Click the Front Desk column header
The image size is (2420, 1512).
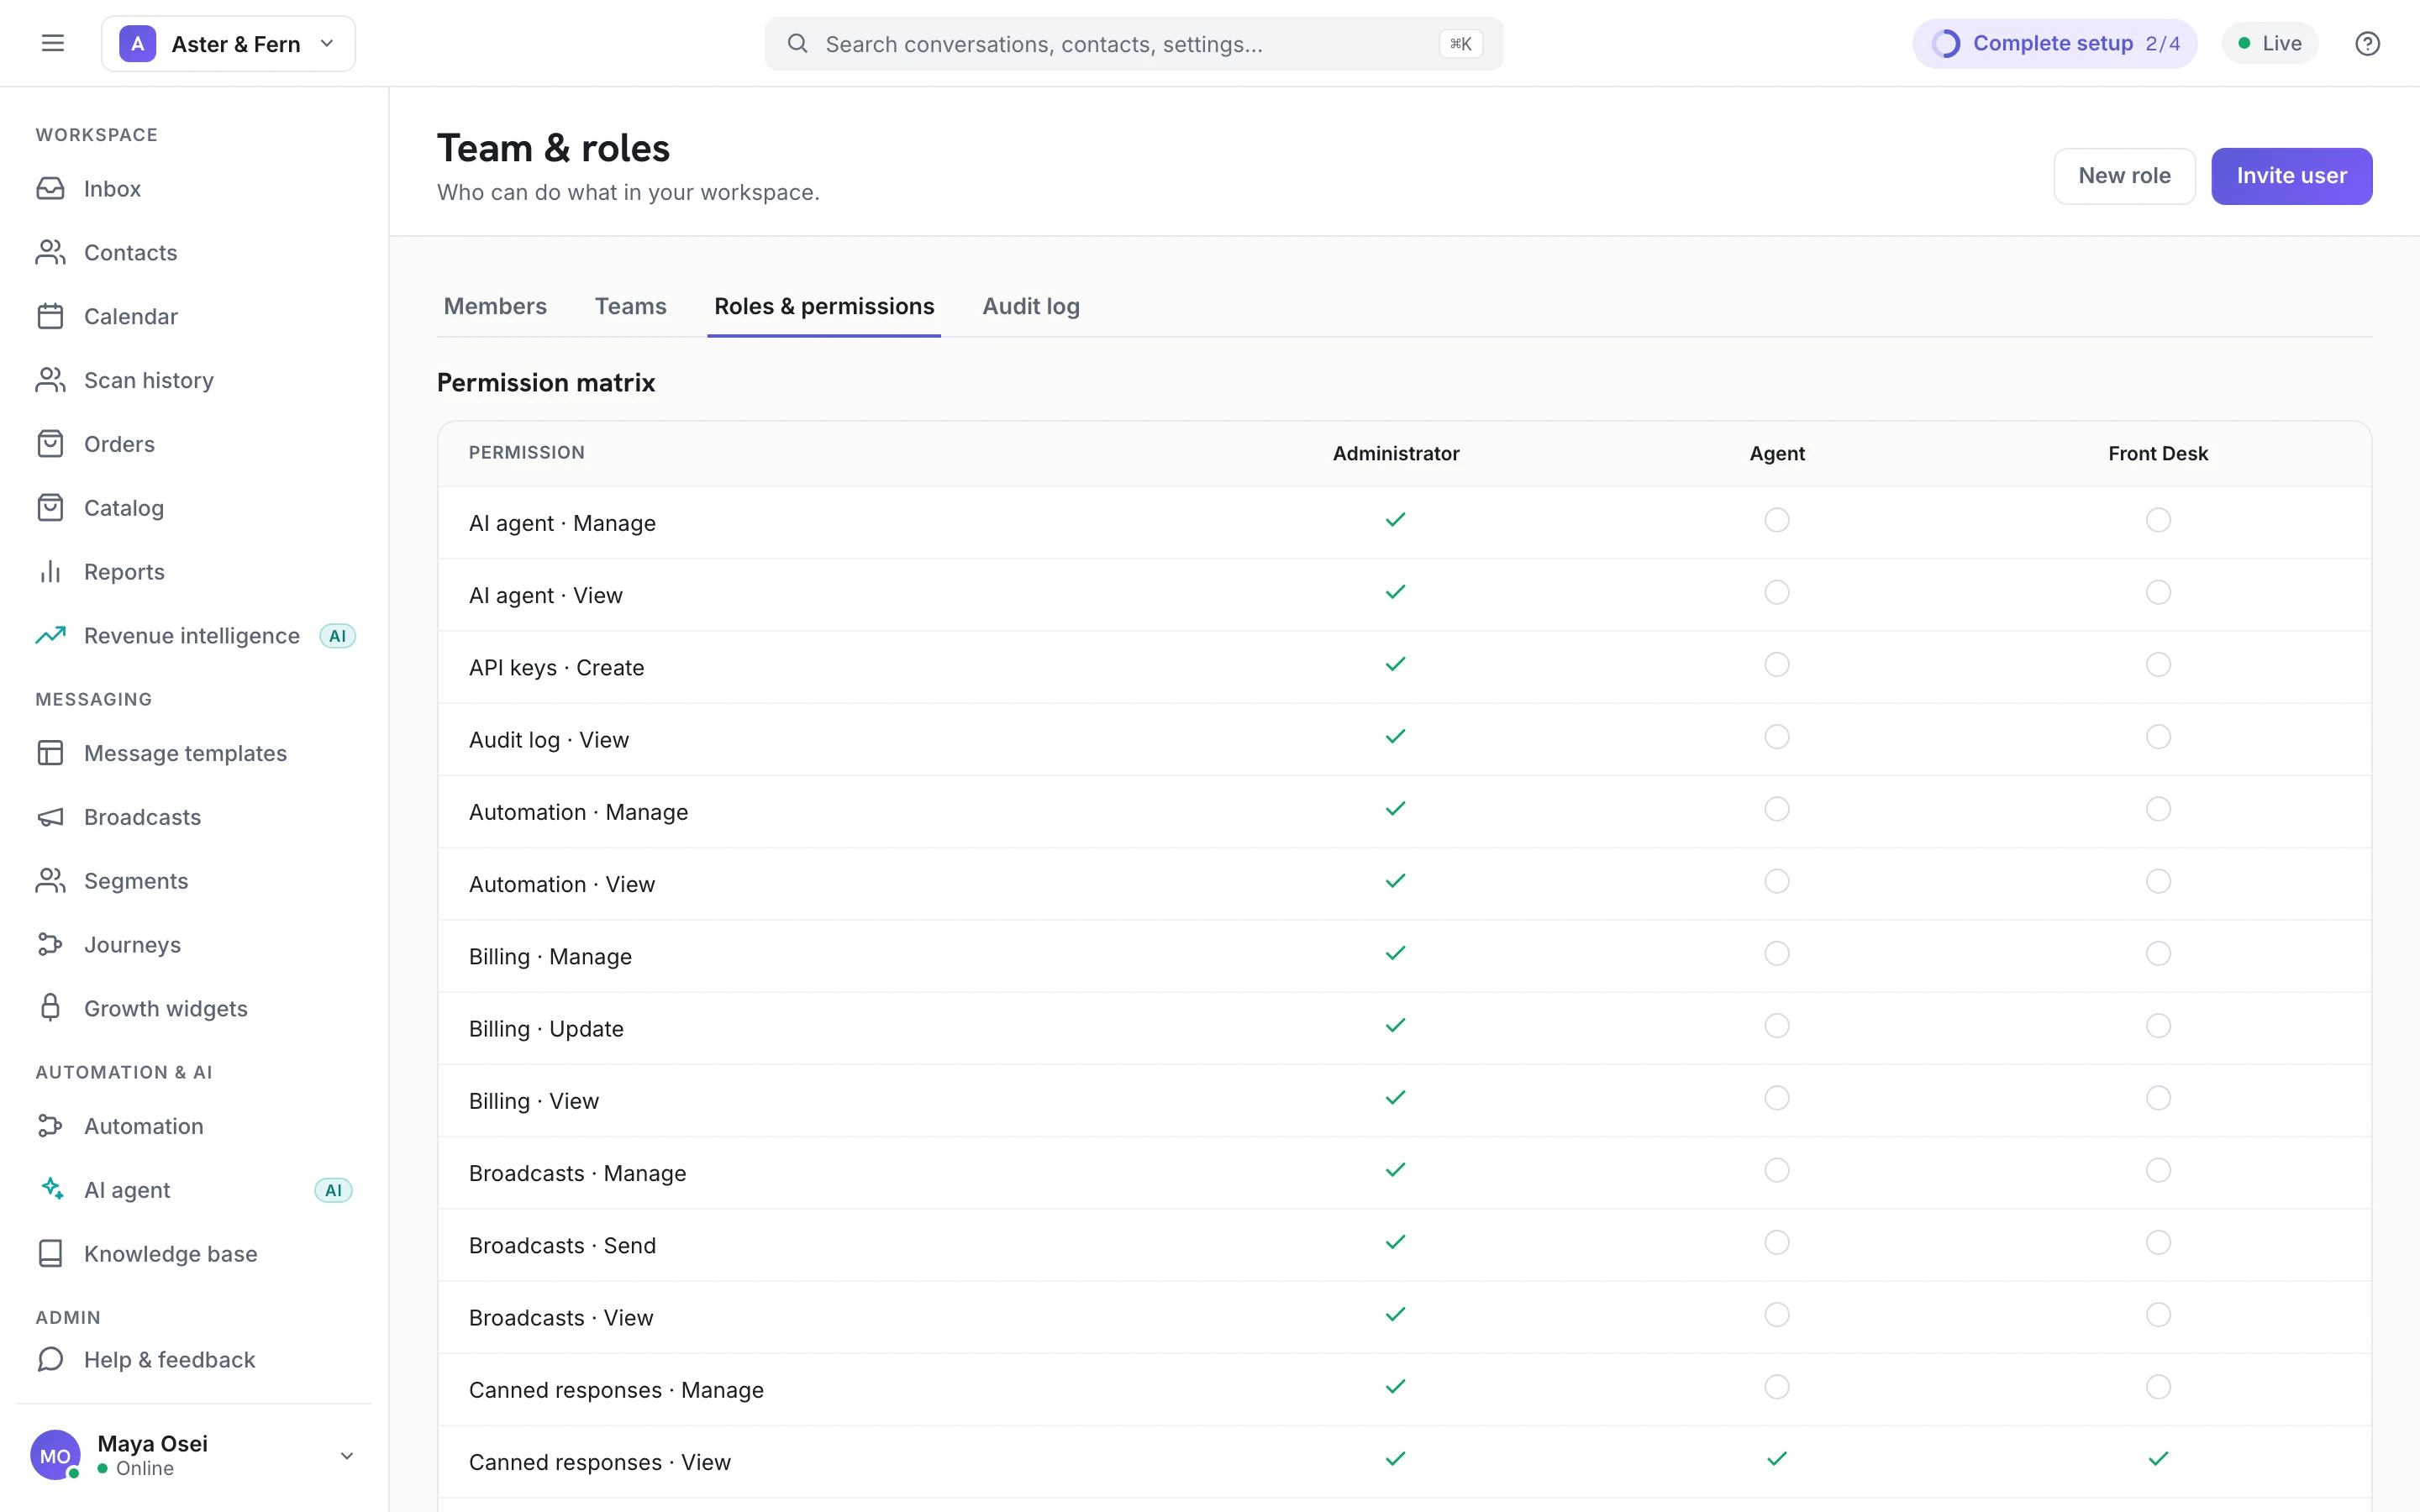[2158, 454]
